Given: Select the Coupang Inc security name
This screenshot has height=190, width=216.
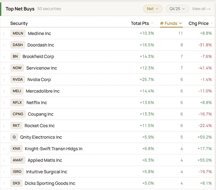Looking at the screenshot, I should pyautogui.click(x=41, y=114).
